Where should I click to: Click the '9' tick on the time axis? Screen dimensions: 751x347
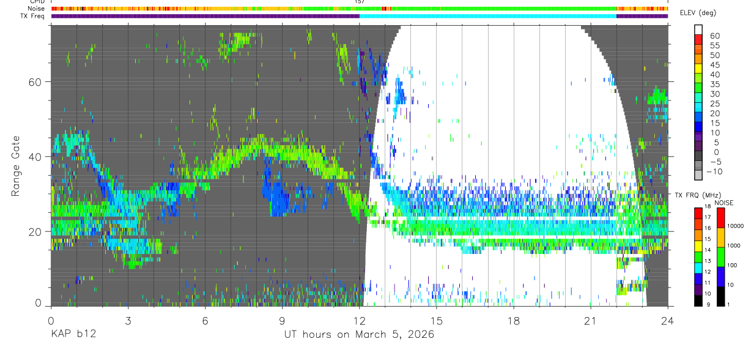(282, 321)
